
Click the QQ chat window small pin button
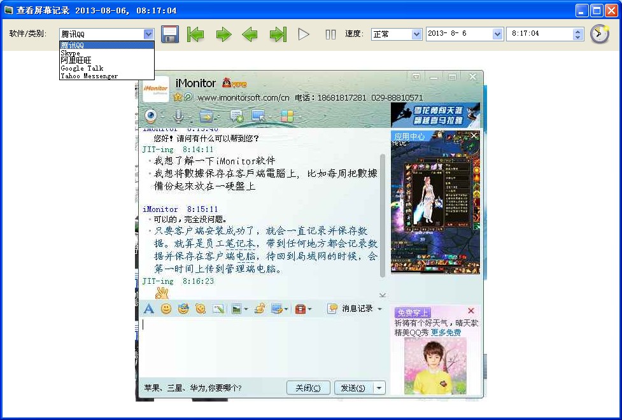click(x=416, y=77)
